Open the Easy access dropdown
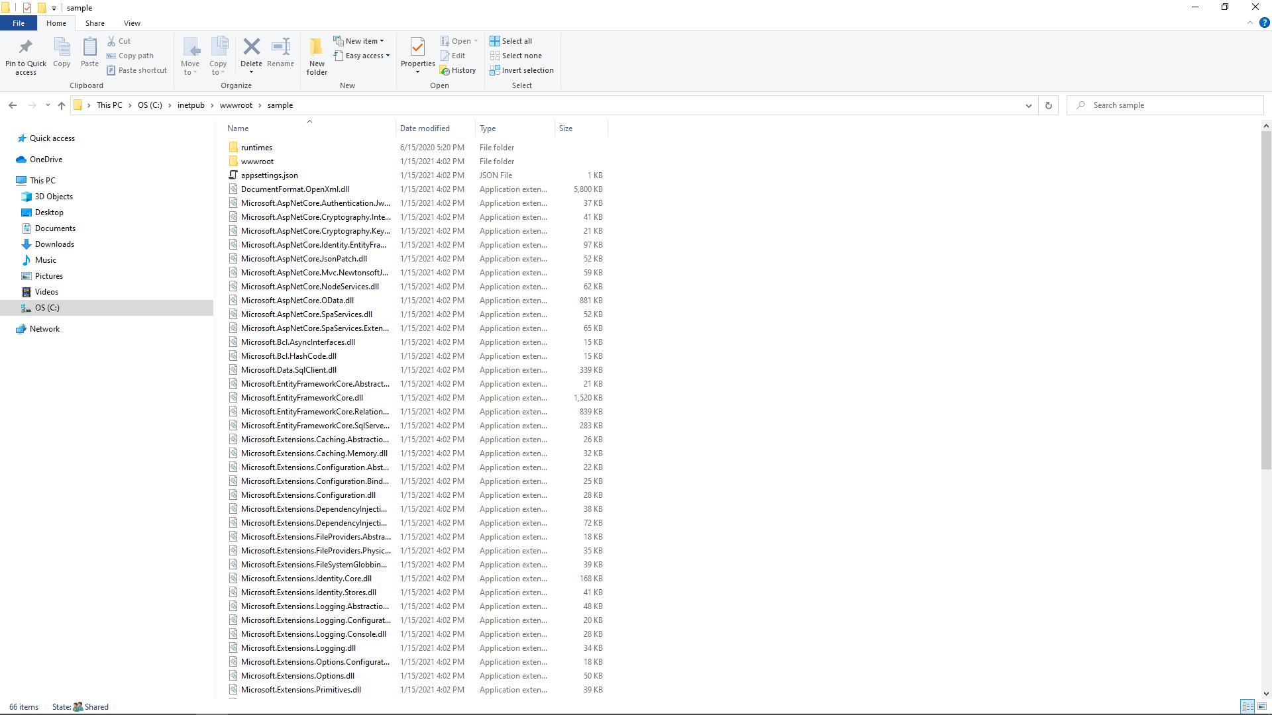Viewport: 1272px width, 715px height. 362,56
